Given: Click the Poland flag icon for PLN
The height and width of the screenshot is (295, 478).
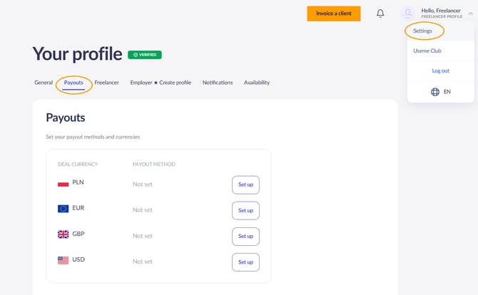Looking at the screenshot, I should pos(63,183).
